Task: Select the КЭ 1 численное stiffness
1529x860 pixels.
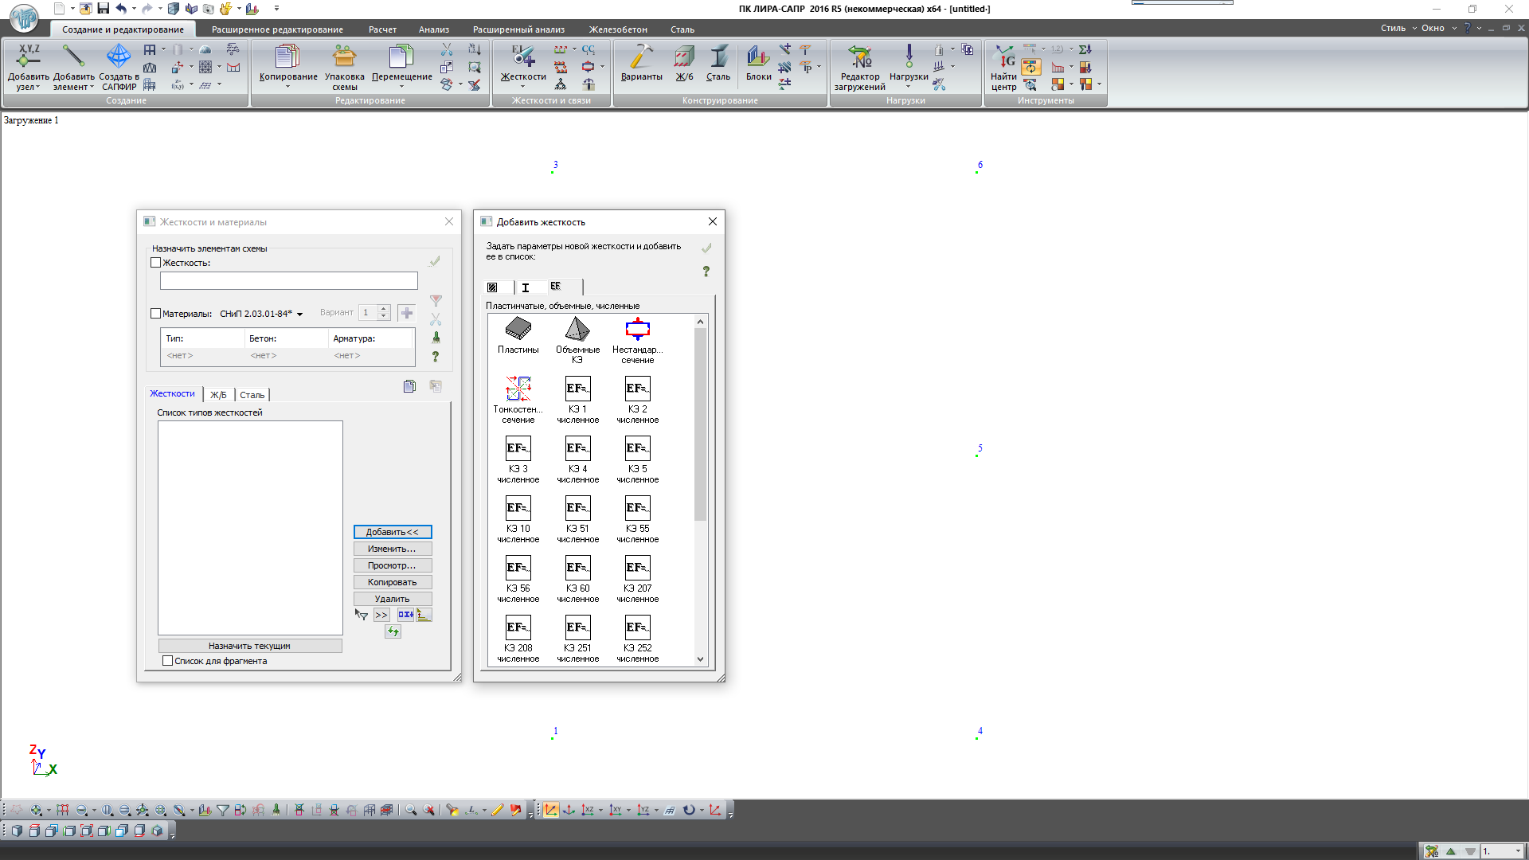Action: tap(577, 400)
